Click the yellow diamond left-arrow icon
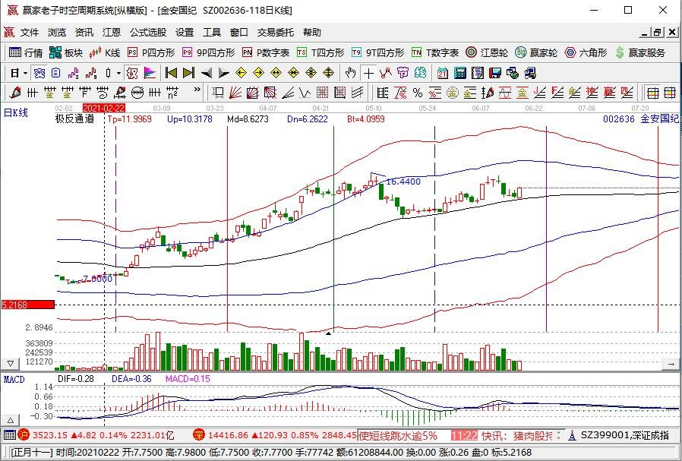The height and width of the screenshot is (461, 682). (241, 73)
